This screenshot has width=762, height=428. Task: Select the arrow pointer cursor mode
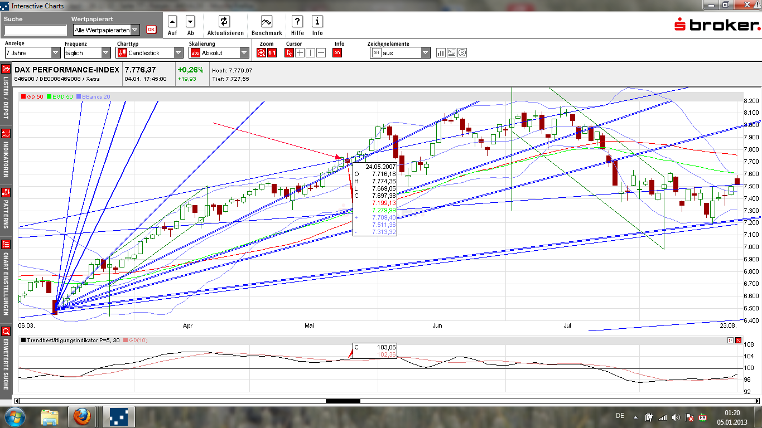tap(289, 53)
